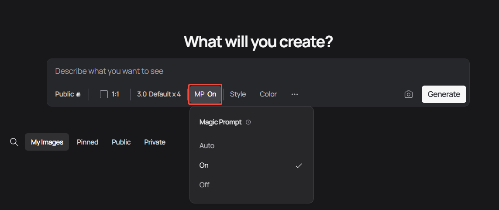Screen dimensions: 499x210
Task: Collapse the MP On dropdown
Action: (205, 94)
